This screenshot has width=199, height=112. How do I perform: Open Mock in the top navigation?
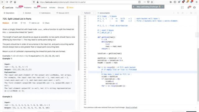[x=36, y=7]
